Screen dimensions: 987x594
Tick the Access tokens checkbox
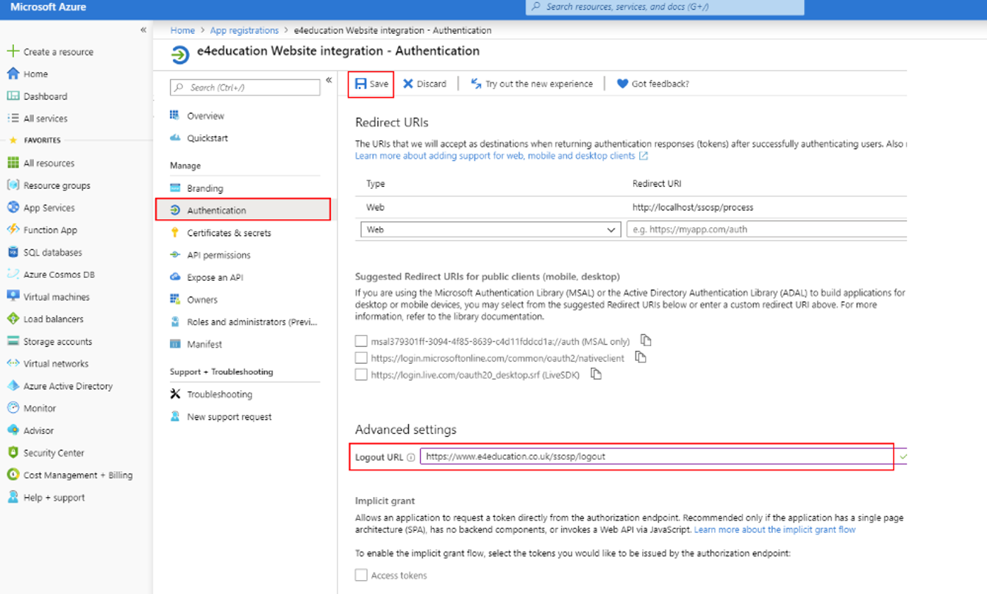361,576
